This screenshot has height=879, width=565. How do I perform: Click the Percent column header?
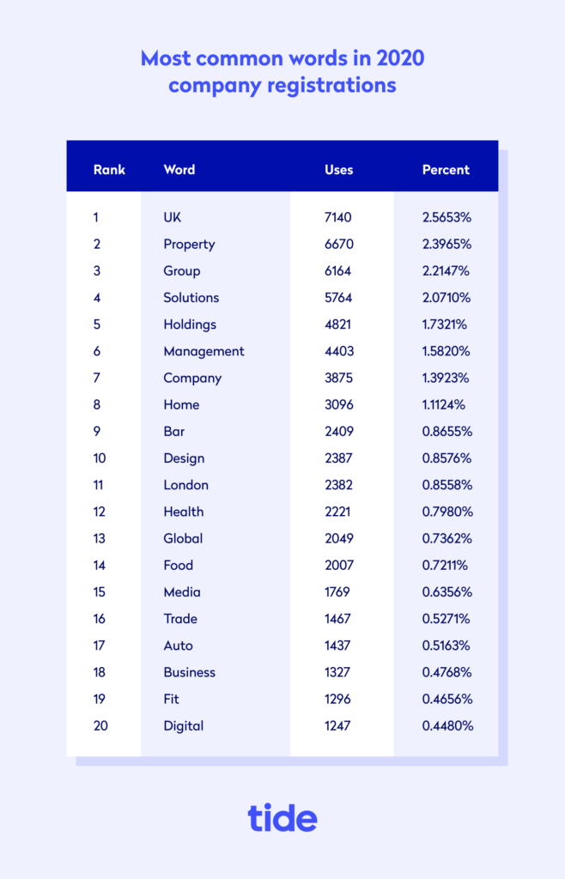(x=446, y=170)
